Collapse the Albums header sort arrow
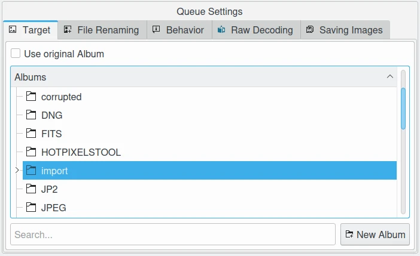This screenshot has width=420, height=256. (390, 77)
